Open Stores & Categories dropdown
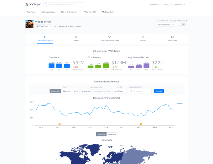 (70, 12)
